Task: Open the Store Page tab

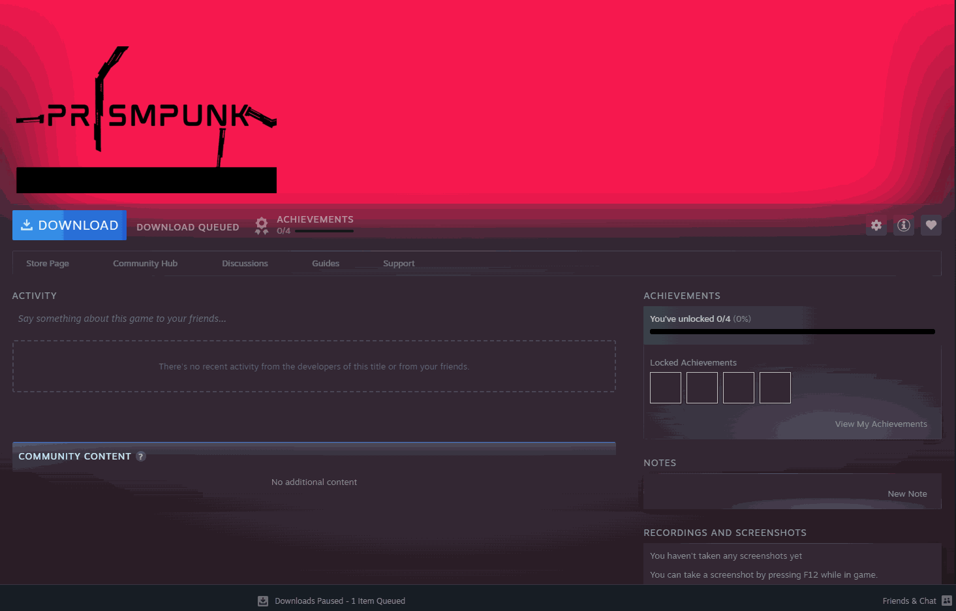Action: [48, 264]
